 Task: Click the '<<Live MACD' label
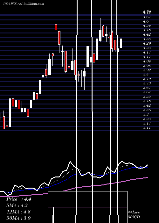coord(134,215)
